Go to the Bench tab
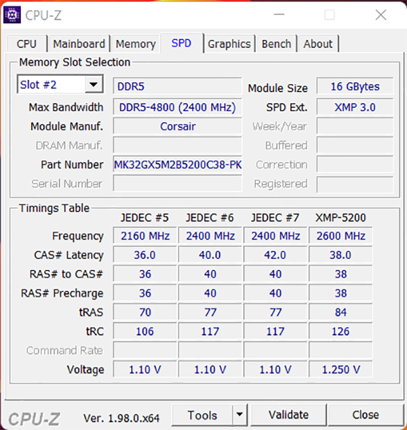 (x=276, y=44)
